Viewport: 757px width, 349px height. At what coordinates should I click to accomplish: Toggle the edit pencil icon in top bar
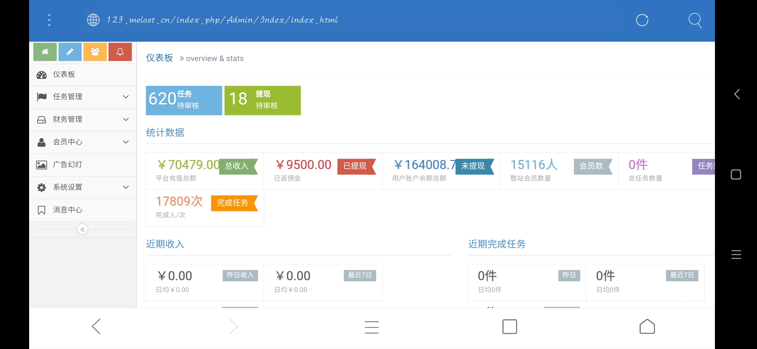pyautogui.click(x=70, y=52)
